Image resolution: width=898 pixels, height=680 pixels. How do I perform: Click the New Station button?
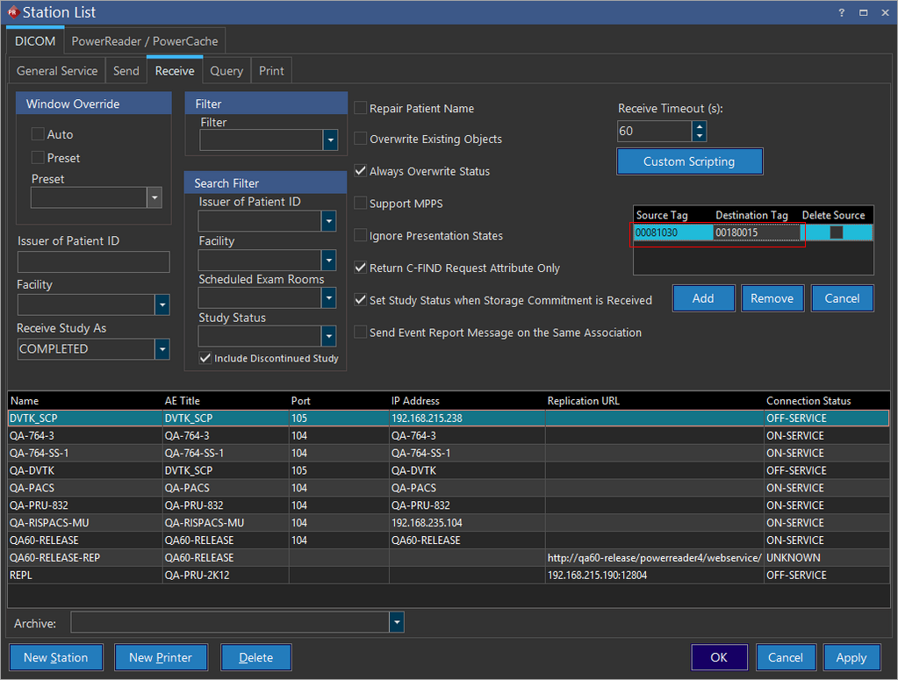(x=55, y=657)
